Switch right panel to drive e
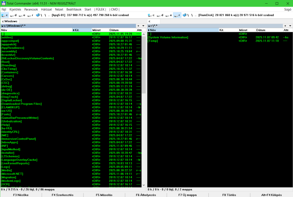Screen dimensions: 293x197 [x=168, y=15]
